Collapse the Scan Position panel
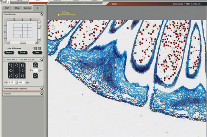The height and width of the screenshot is (137, 207). (x=42, y=14)
